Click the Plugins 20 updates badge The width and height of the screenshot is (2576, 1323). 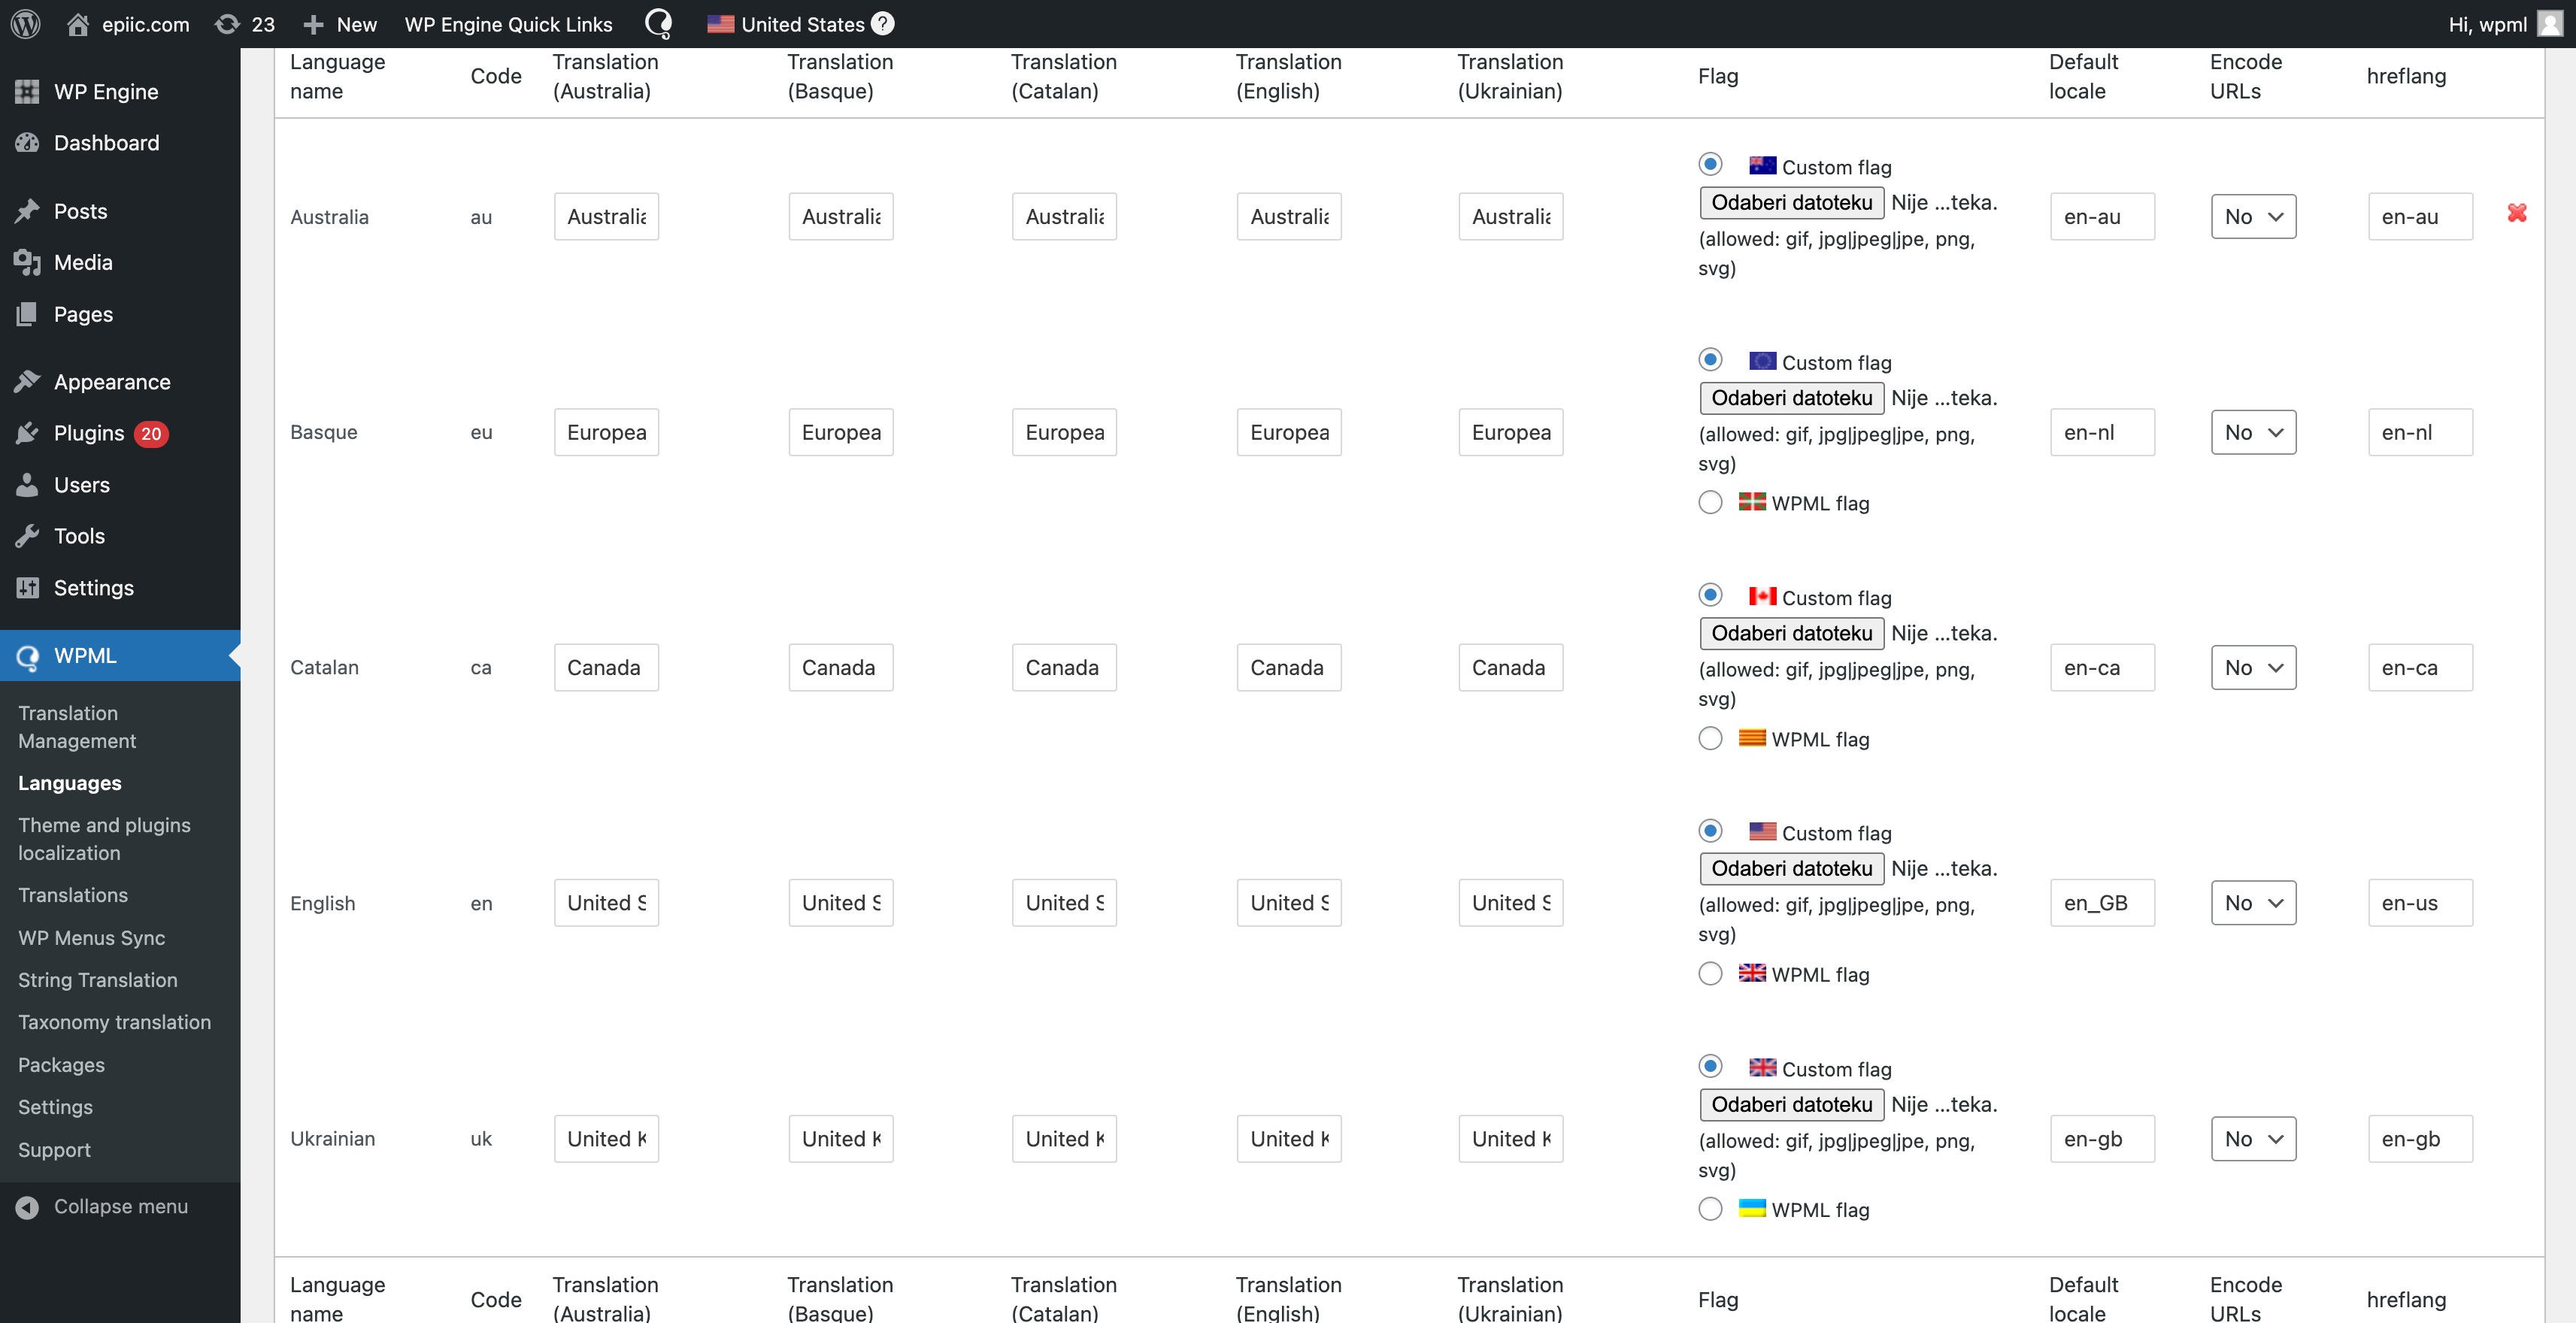pos(151,434)
